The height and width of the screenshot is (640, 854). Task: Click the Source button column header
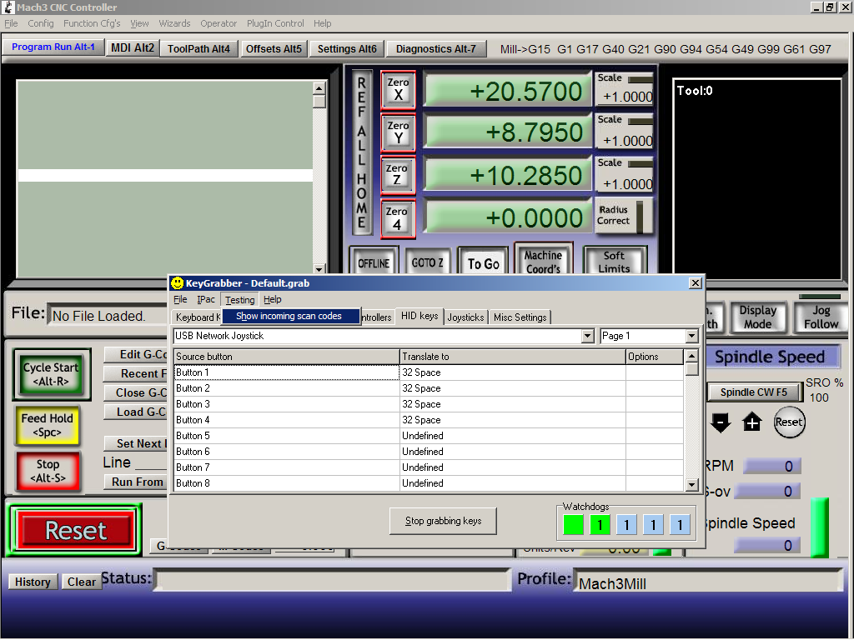[x=287, y=357]
